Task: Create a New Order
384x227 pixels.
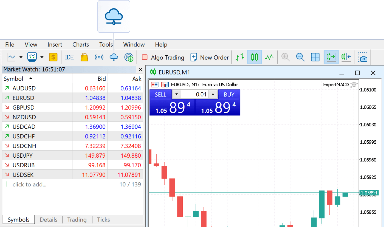Action: (210, 57)
